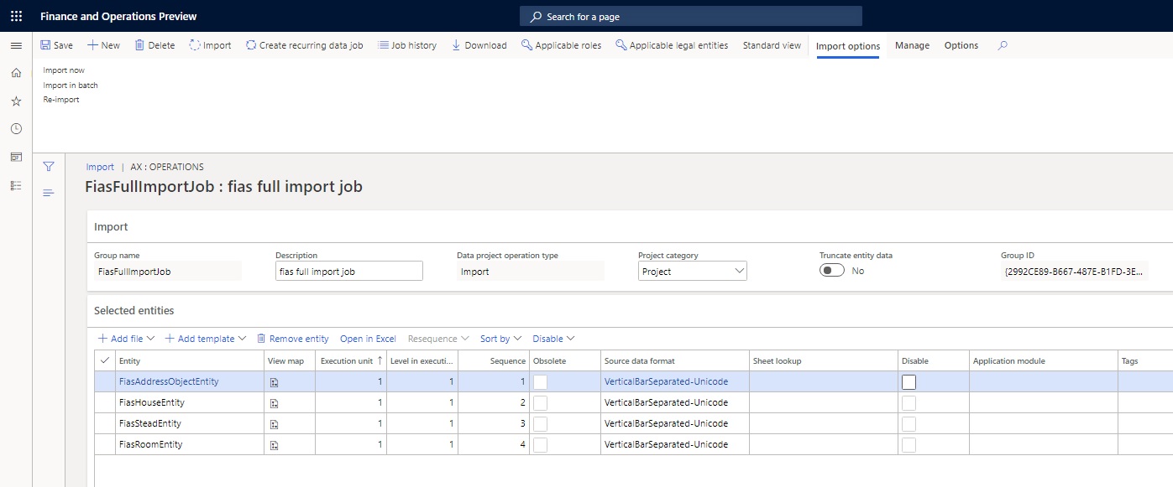Check the Disable box for FiasAddressObjectEntity

click(x=910, y=381)
